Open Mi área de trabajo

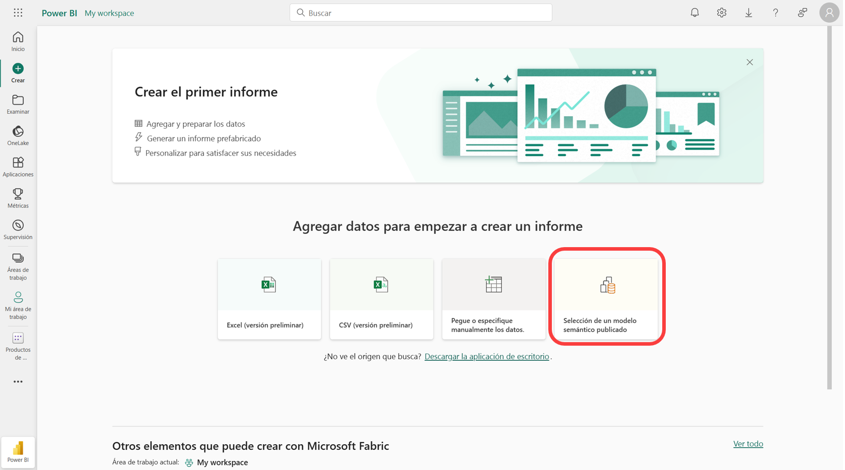pyautogui.click(x=18, y=306)
